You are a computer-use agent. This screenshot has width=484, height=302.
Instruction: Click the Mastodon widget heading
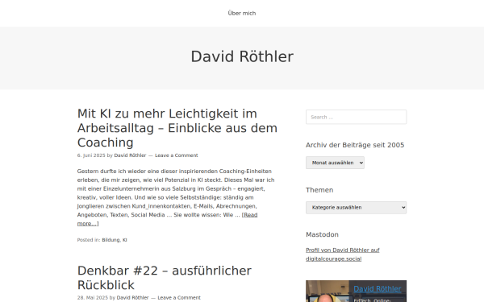322,234
